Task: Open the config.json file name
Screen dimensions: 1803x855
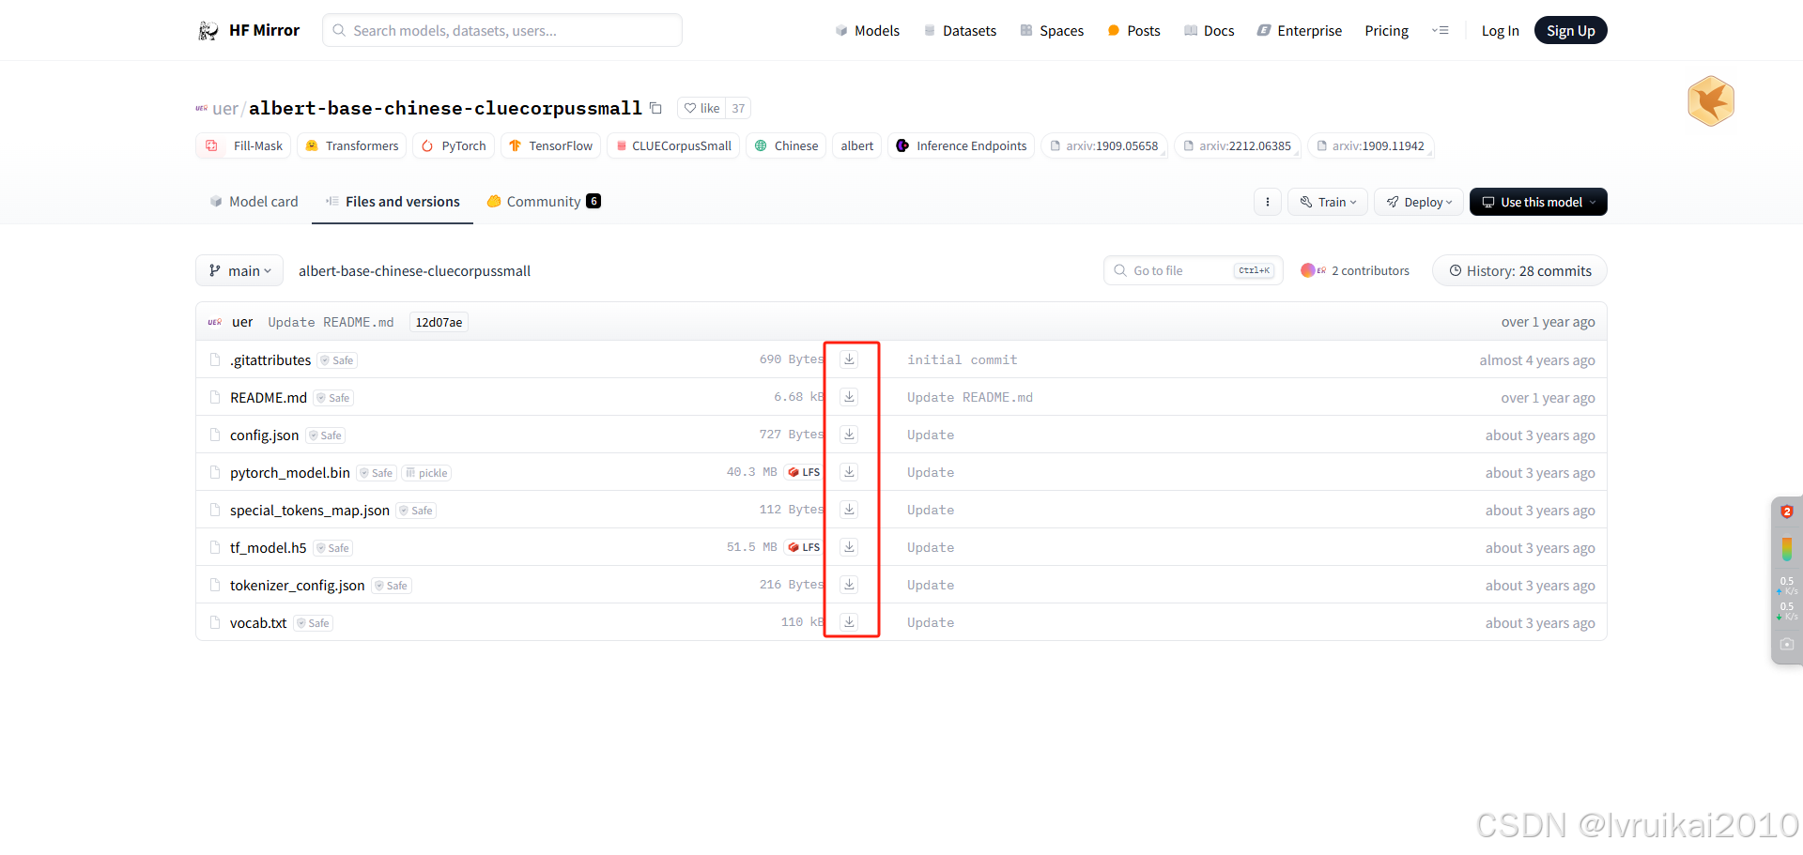Action: 265,435
